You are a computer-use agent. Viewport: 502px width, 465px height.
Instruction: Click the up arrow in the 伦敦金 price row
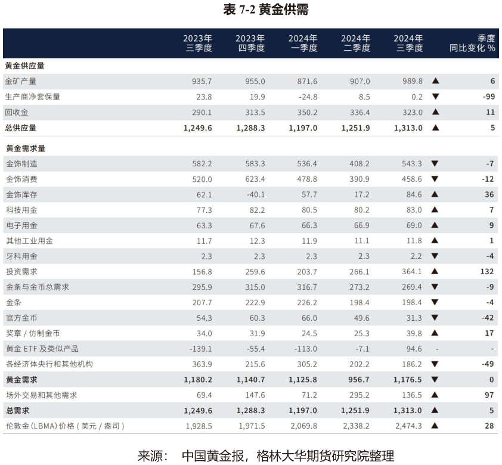tap(435, 426)
